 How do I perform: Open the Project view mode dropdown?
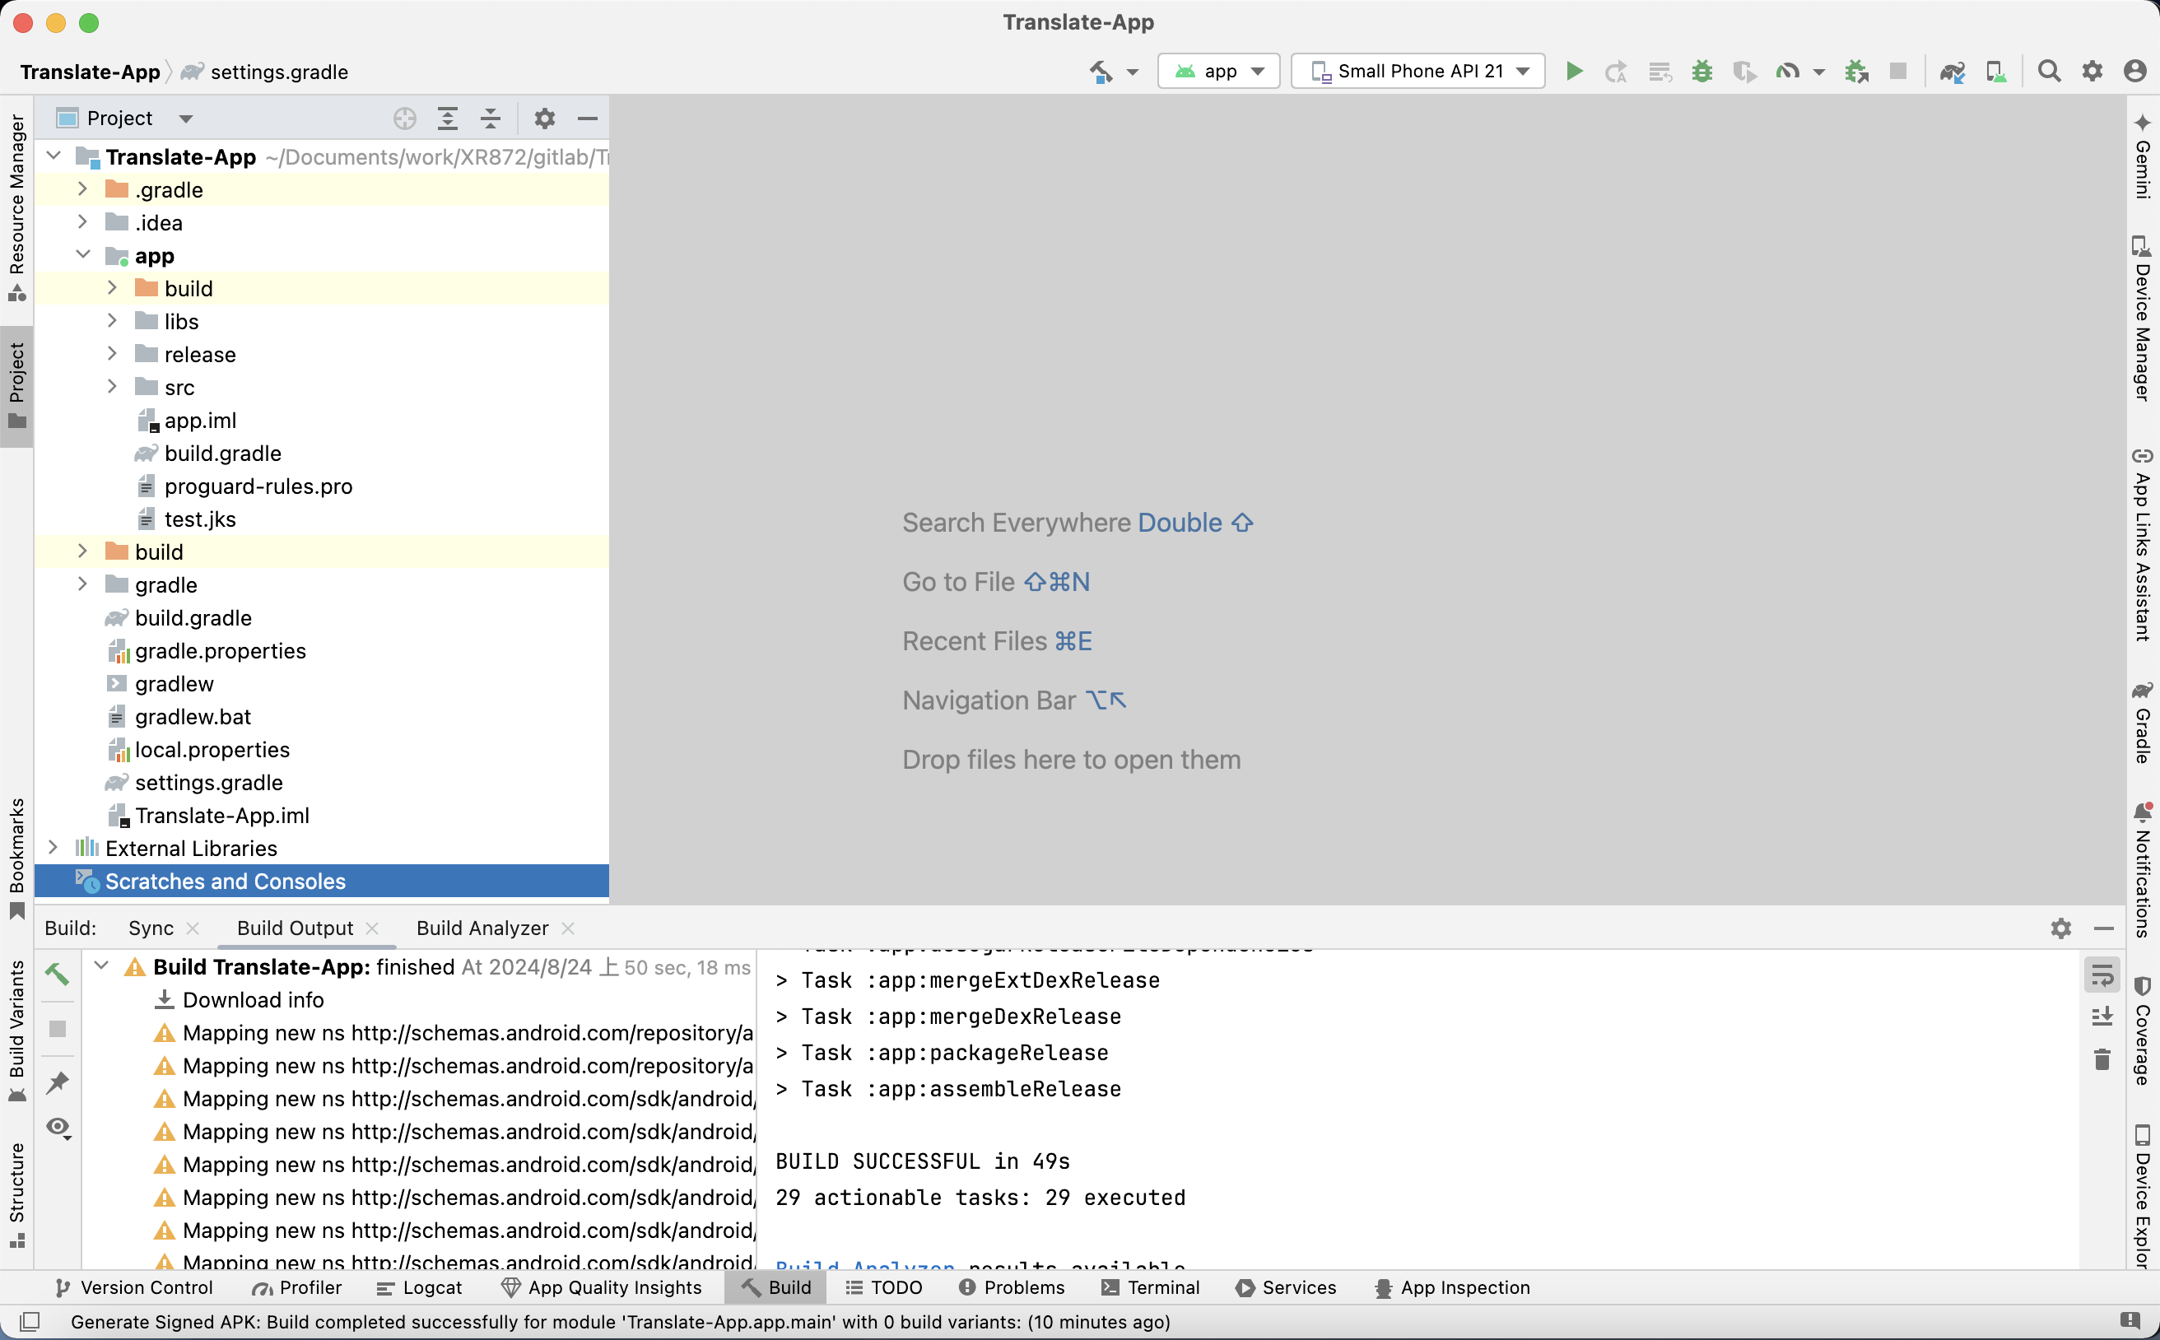(x=124, y=118)
